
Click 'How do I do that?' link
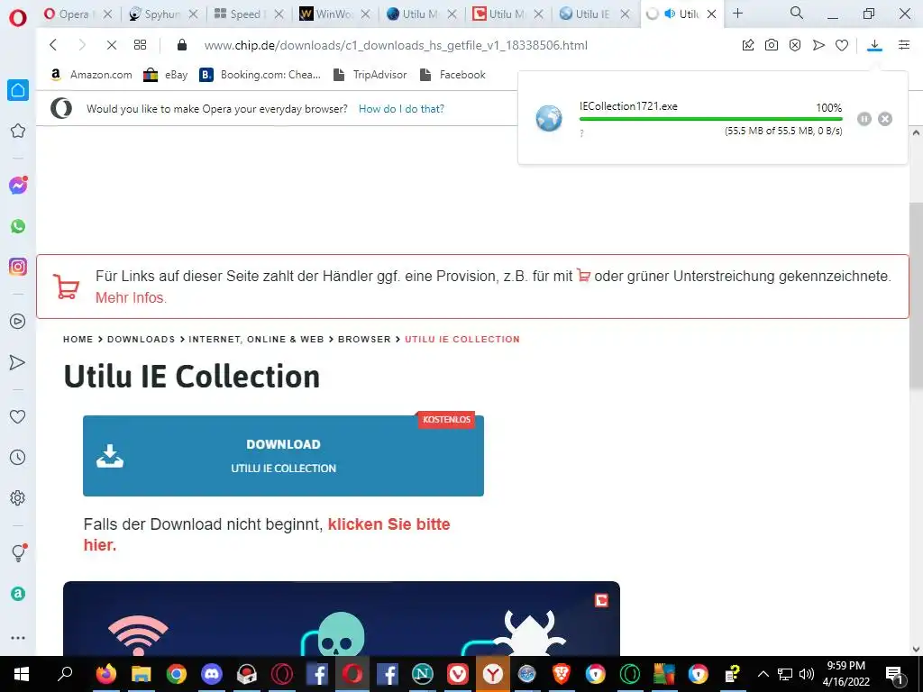pyautogui.click(x=401, y=109)
